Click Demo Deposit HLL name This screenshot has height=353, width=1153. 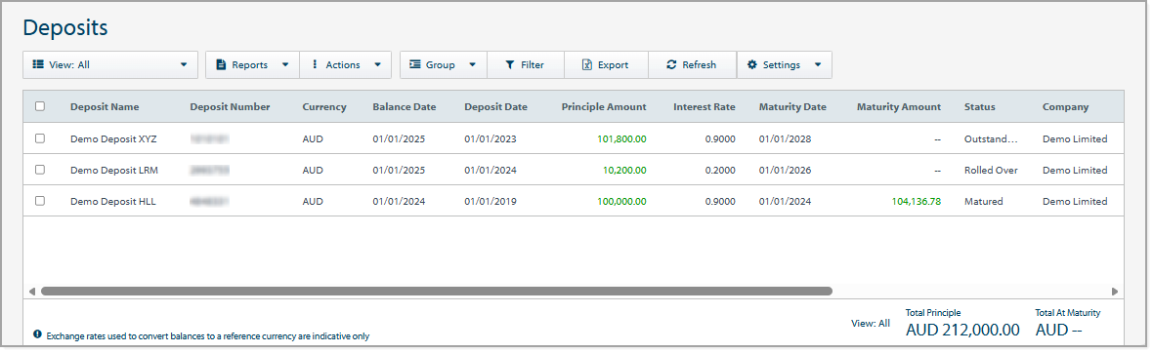[x=113, y=201]
